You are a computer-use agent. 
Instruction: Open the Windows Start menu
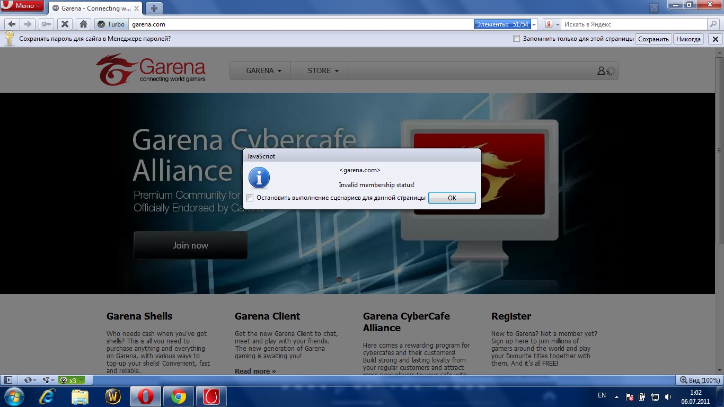pyautogui.click(x=13, y=396)
